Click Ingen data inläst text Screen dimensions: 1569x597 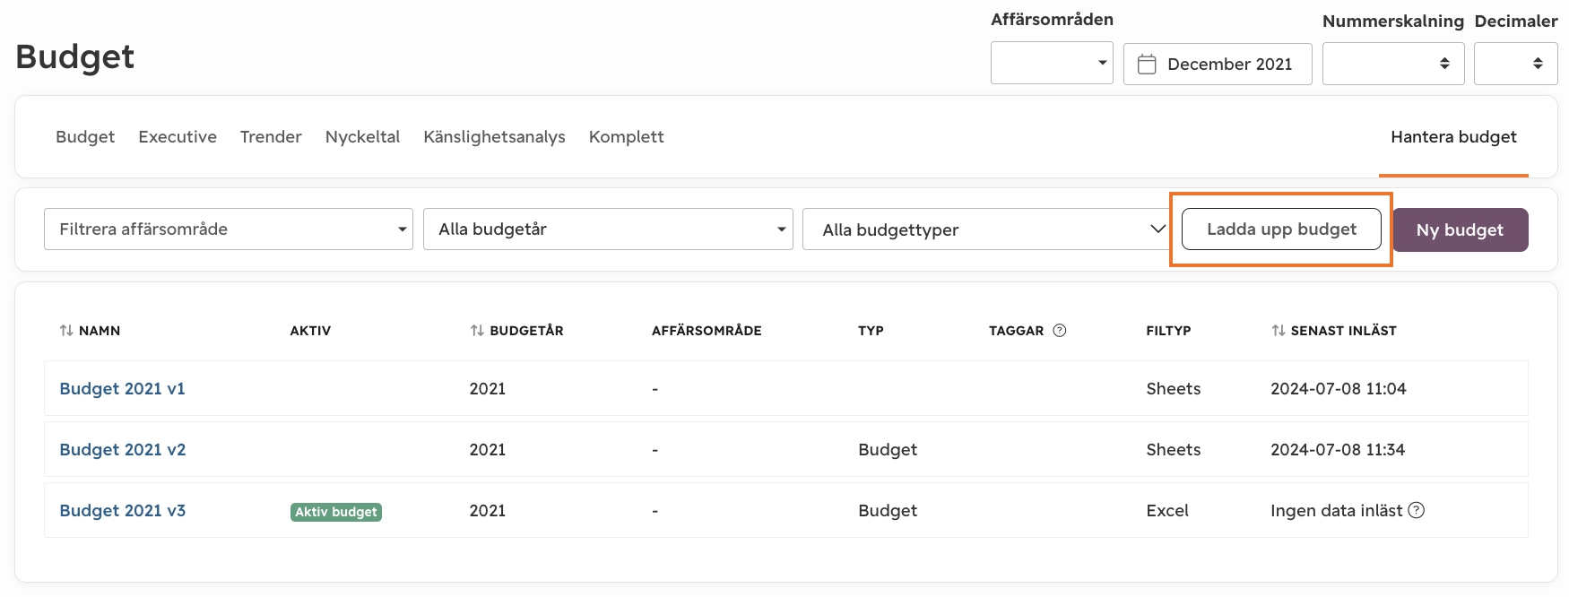click(1336, 510)
